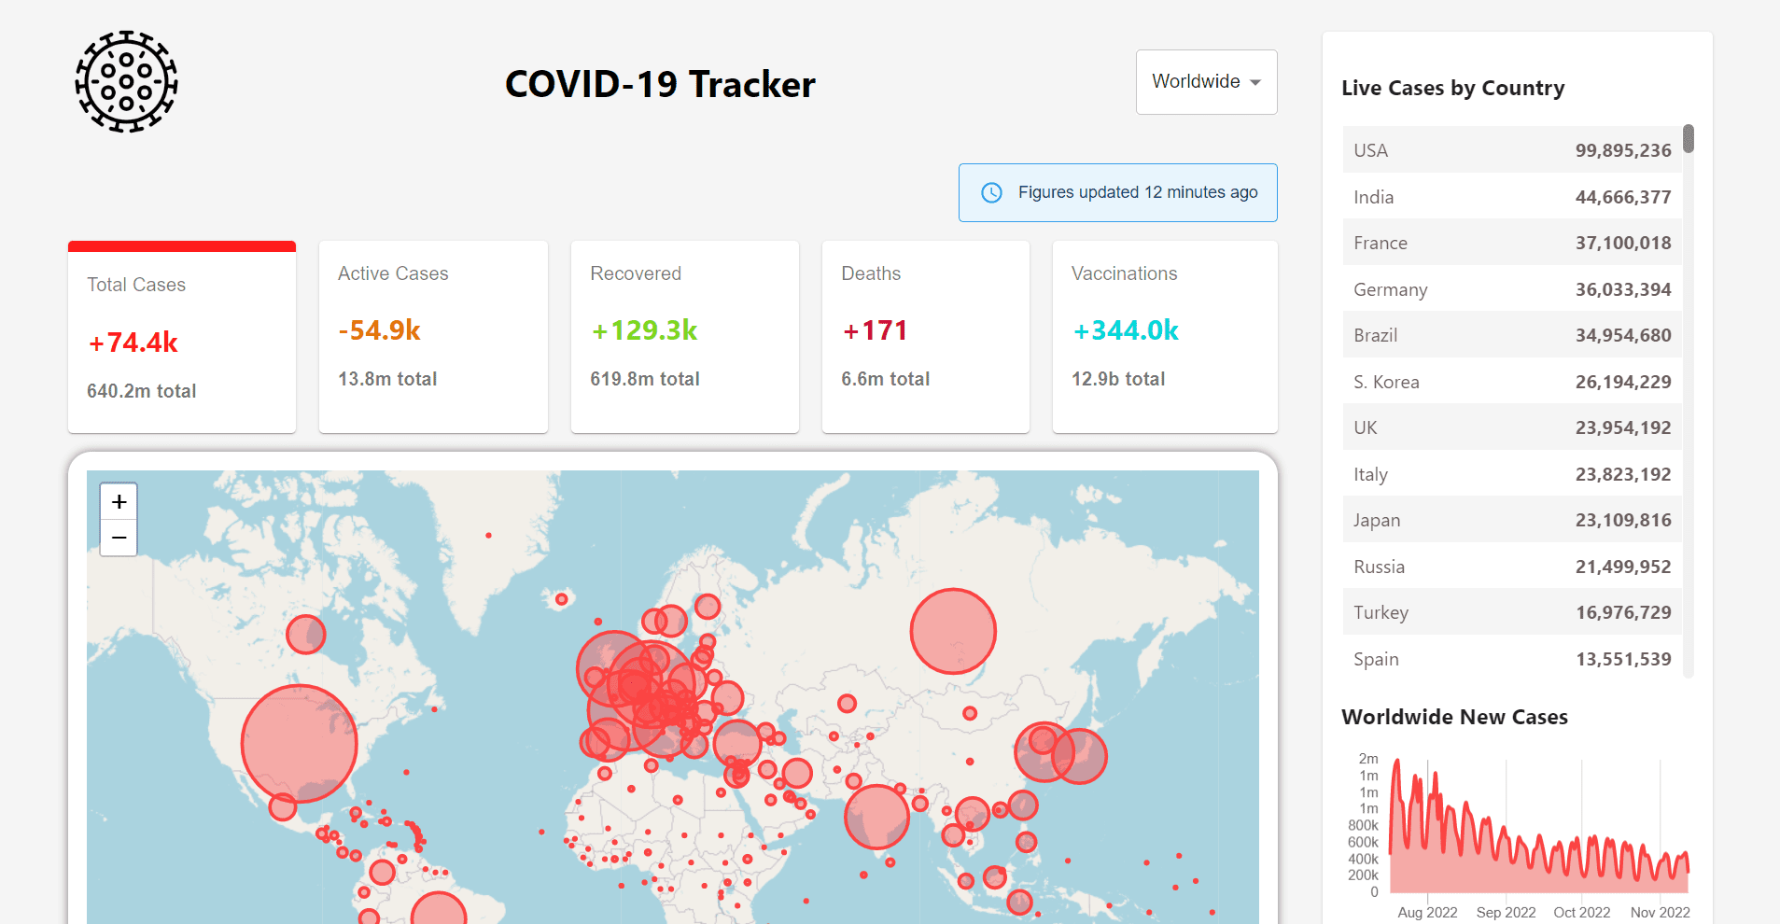Click the dropdown arrow beside Worldwide
Image resolution: width=1780 pixels, height=924 pixels.
pyautogui.click(x=1255, y=82)
